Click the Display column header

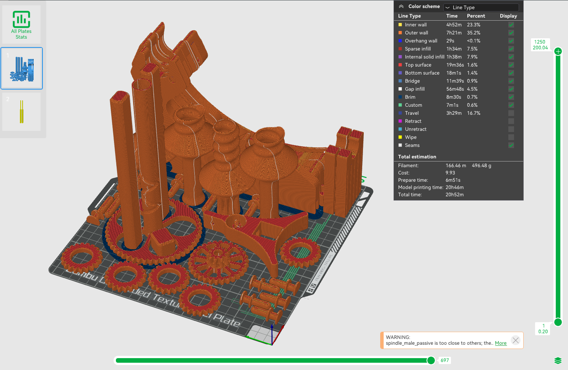click(508, 16)
